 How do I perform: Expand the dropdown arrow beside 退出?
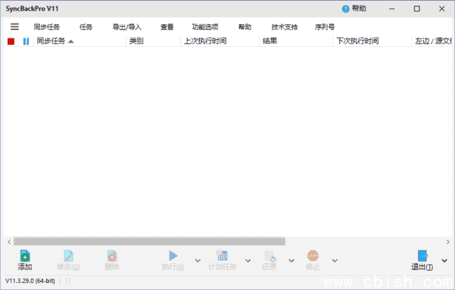pyautogui.click(x=444, y=261)
